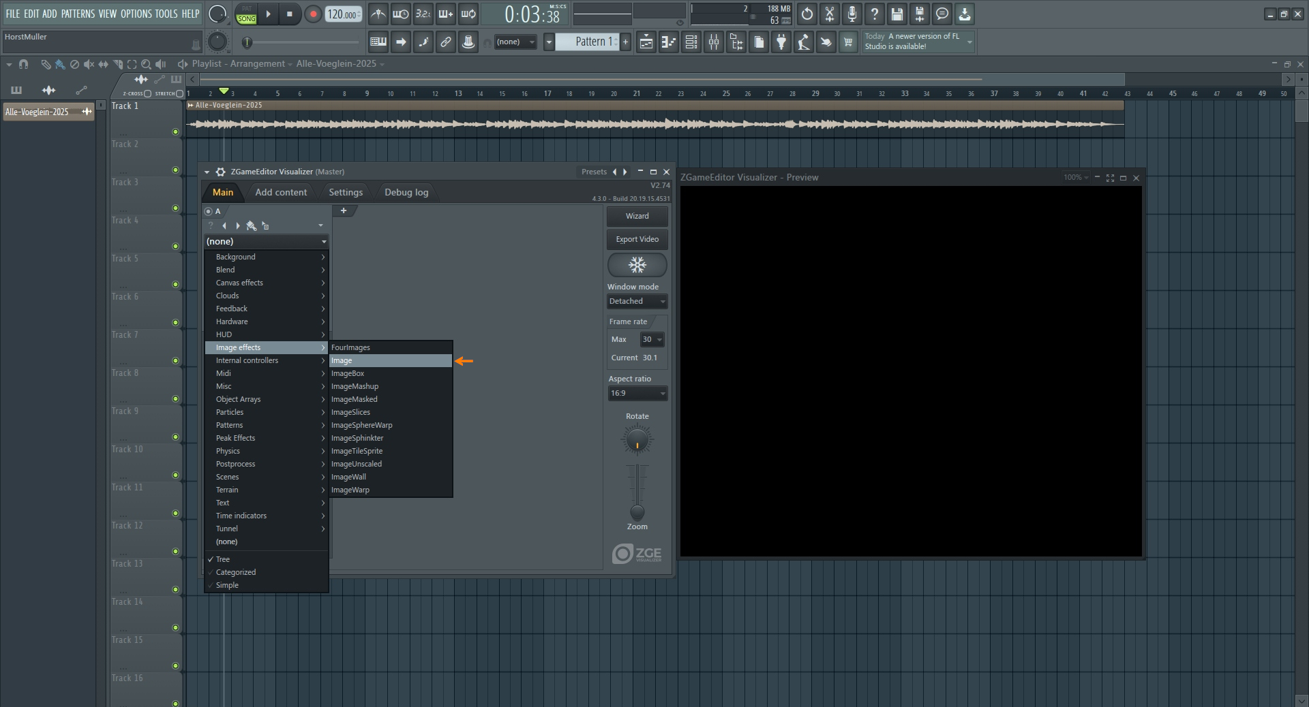The height and width of the screenshot is (707, 1309).
Task: Add a new layer with the plus tab
Action: (344, 211)
